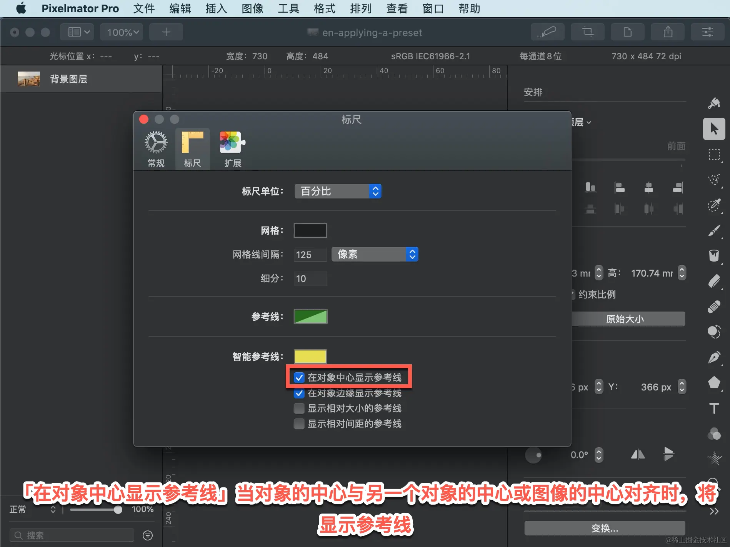Select the Style paint-bucket tool at top
This screenshot has width=730, height=547.
click(x=714, y=103)
